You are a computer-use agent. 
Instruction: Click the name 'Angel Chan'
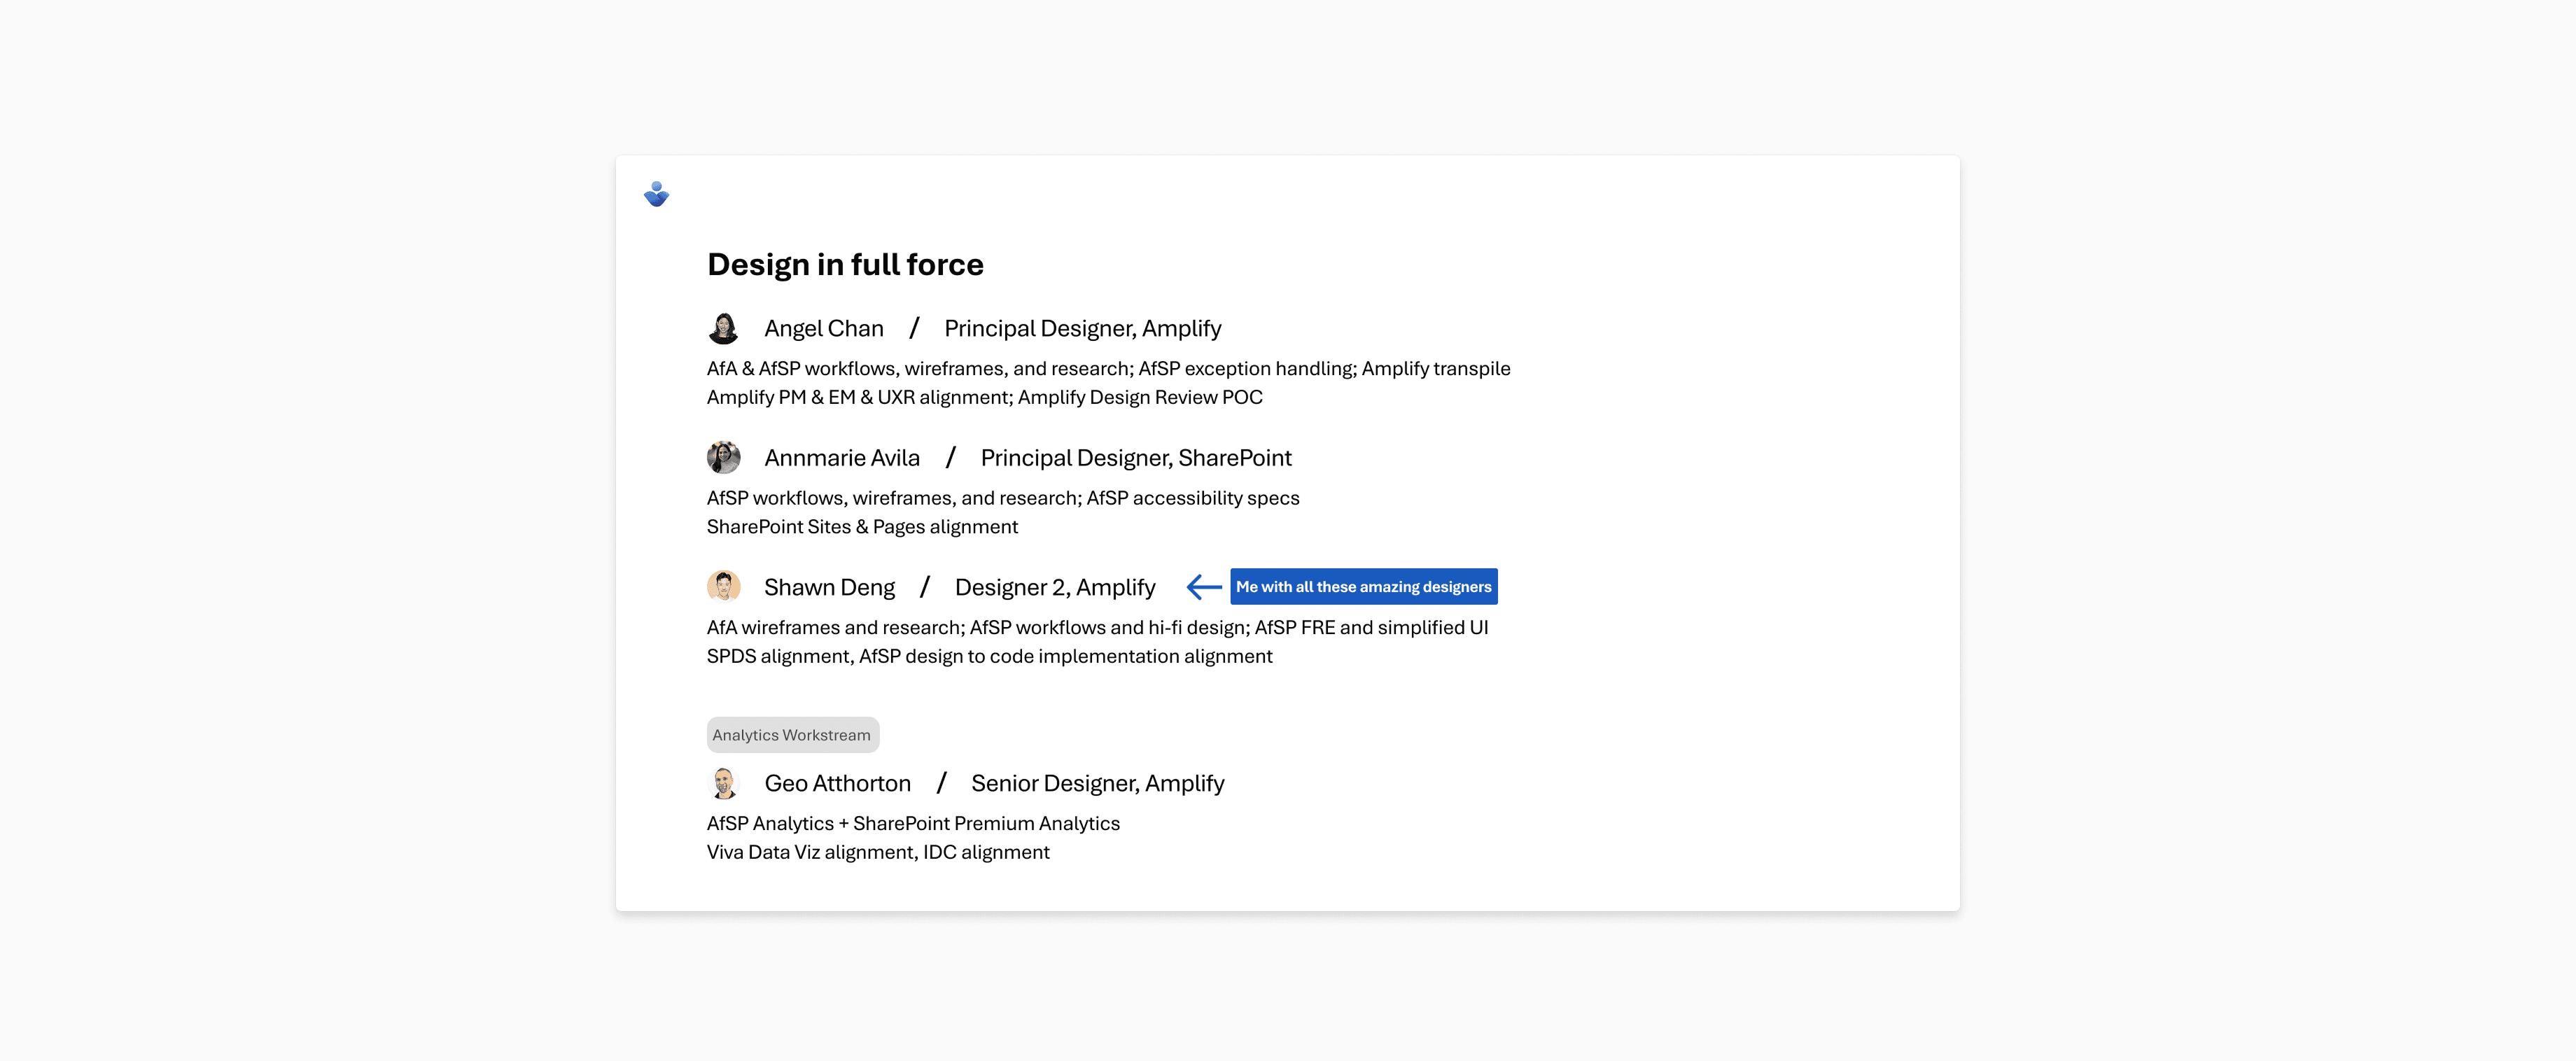pos(824,329)
